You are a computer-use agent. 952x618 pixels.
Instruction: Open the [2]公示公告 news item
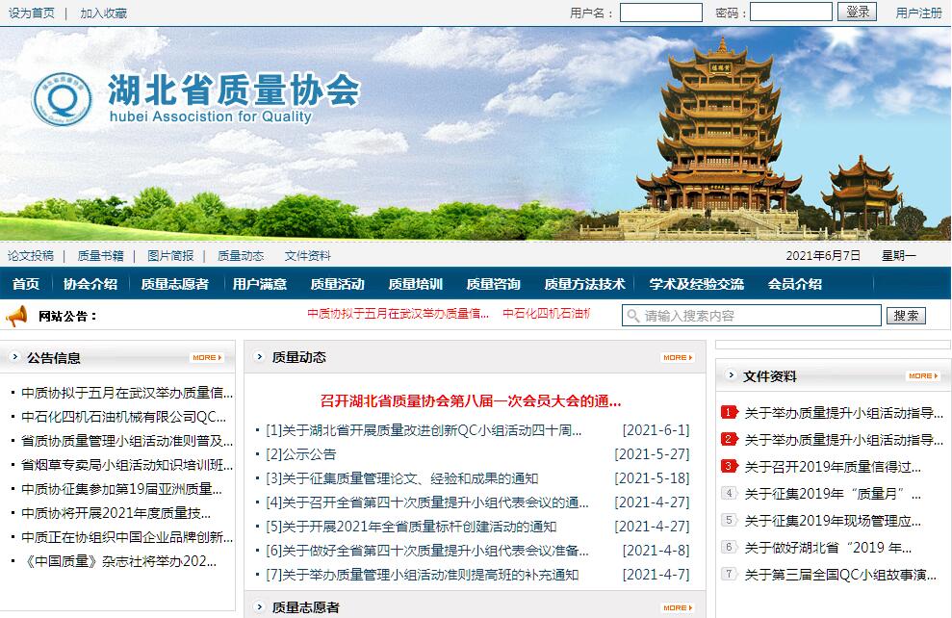pyautogui.click(x=301, y=454)
